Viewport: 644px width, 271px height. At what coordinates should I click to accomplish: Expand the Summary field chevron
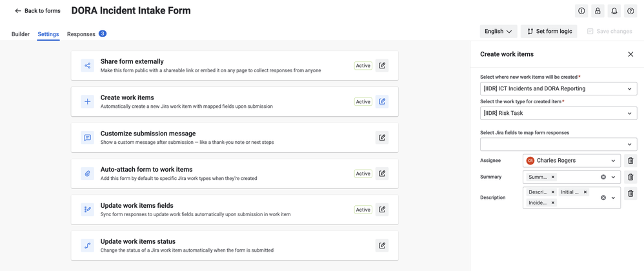click(x=614, y=177)
